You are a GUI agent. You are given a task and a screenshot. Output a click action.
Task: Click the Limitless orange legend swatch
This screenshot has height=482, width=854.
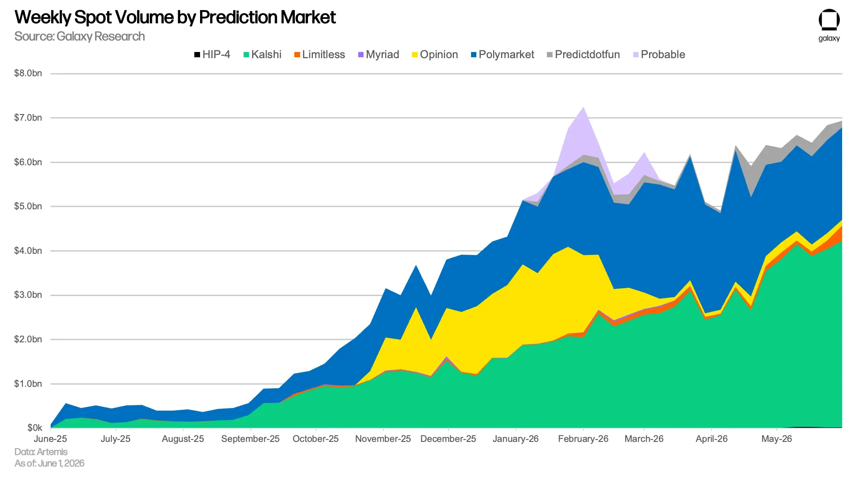297,55
